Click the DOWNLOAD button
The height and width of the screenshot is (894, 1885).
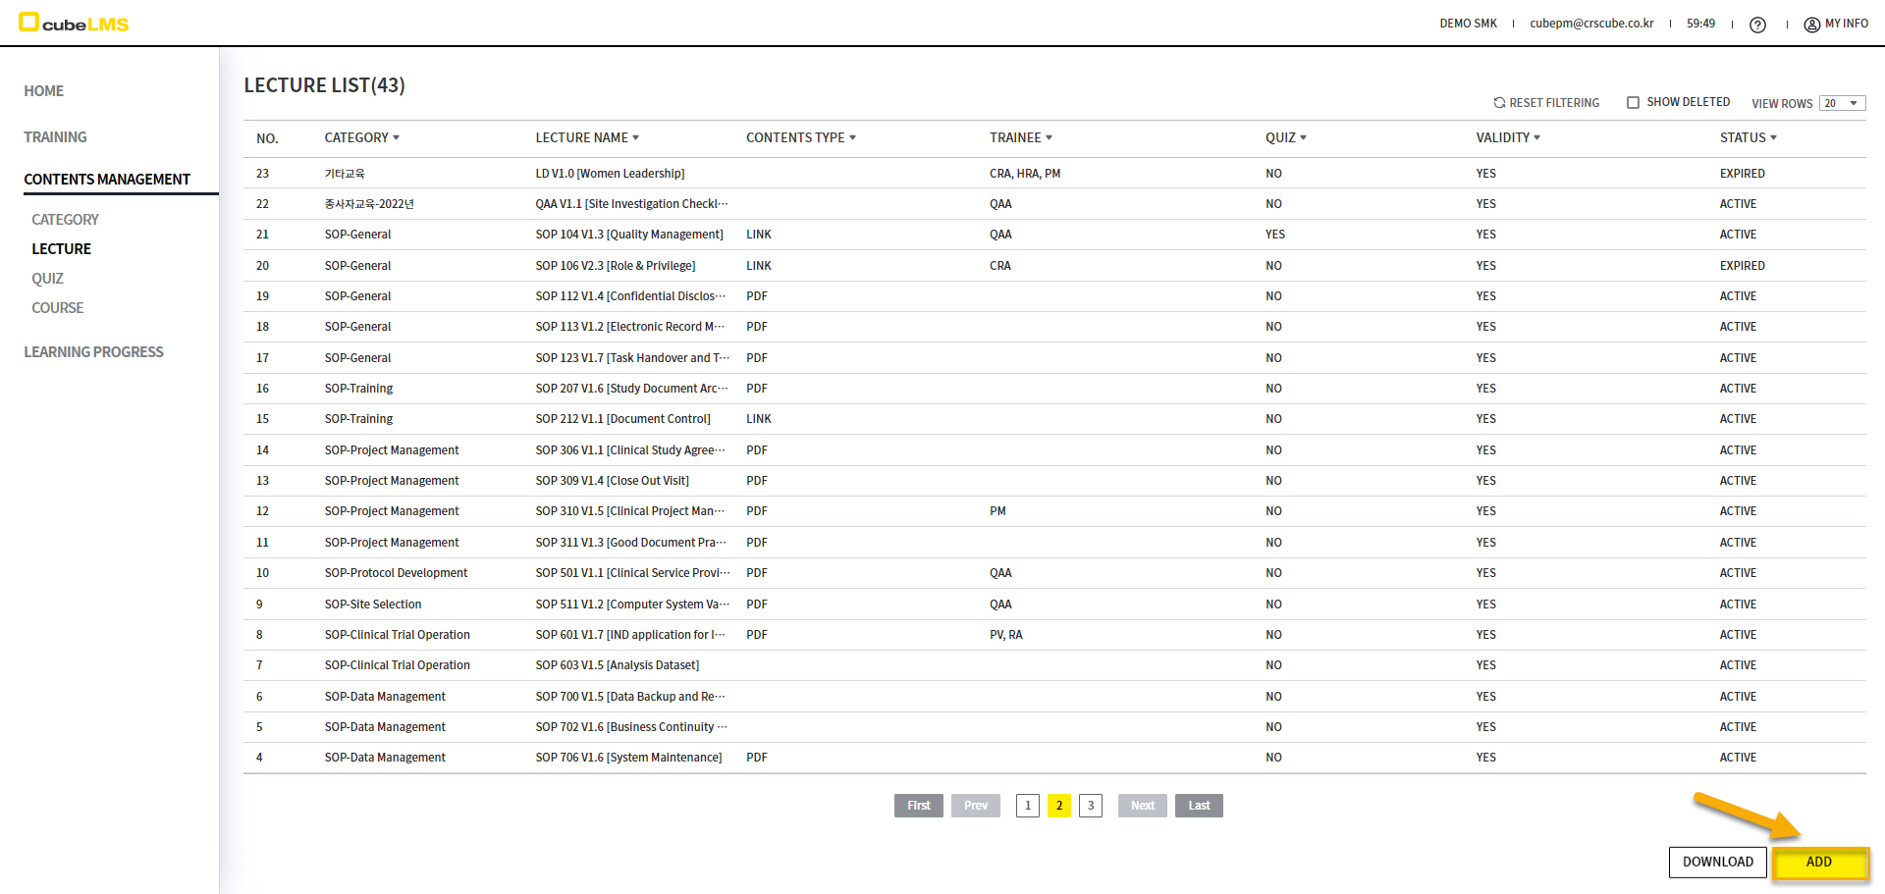pos(1717,862)
